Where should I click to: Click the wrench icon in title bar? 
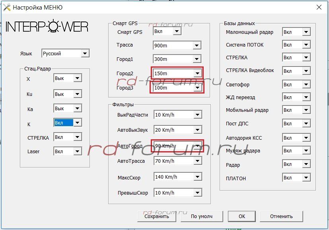point(7,7)
